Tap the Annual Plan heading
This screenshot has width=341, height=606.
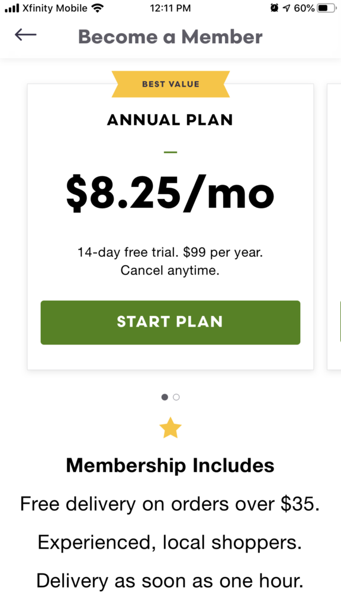(x=170, y=120)
